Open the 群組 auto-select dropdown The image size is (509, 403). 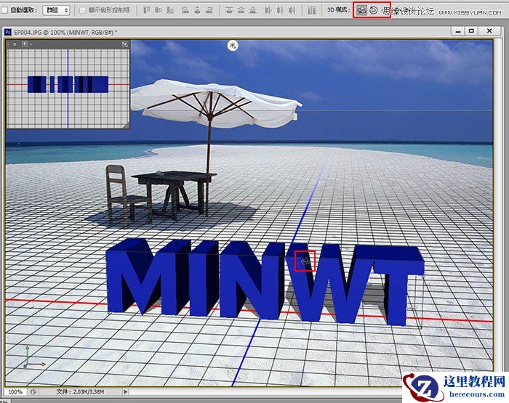point(57,10)
